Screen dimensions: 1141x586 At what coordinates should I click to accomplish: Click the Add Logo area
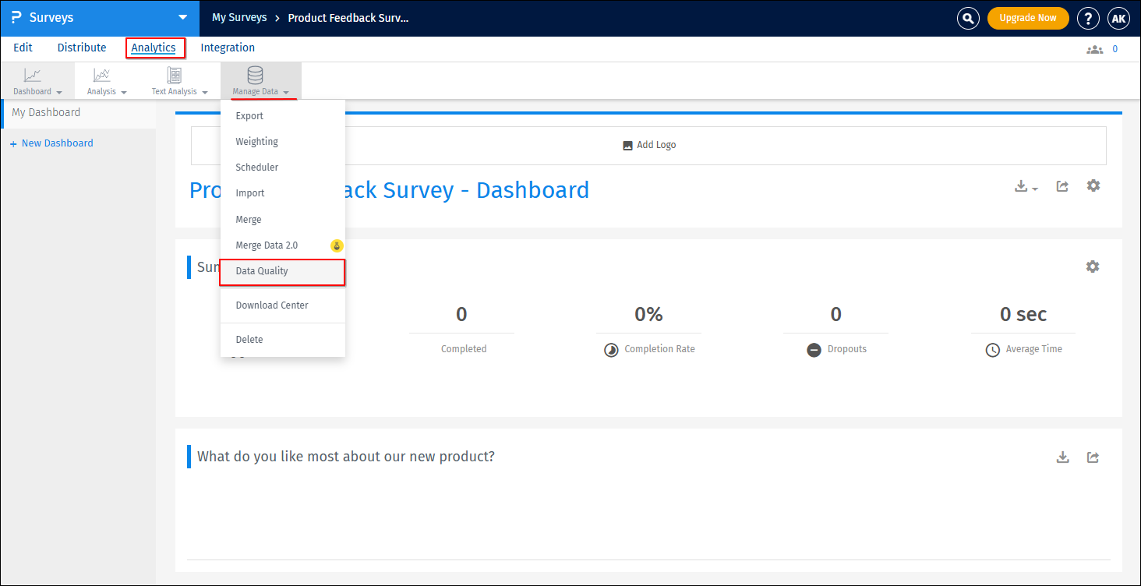click(648, 146)
